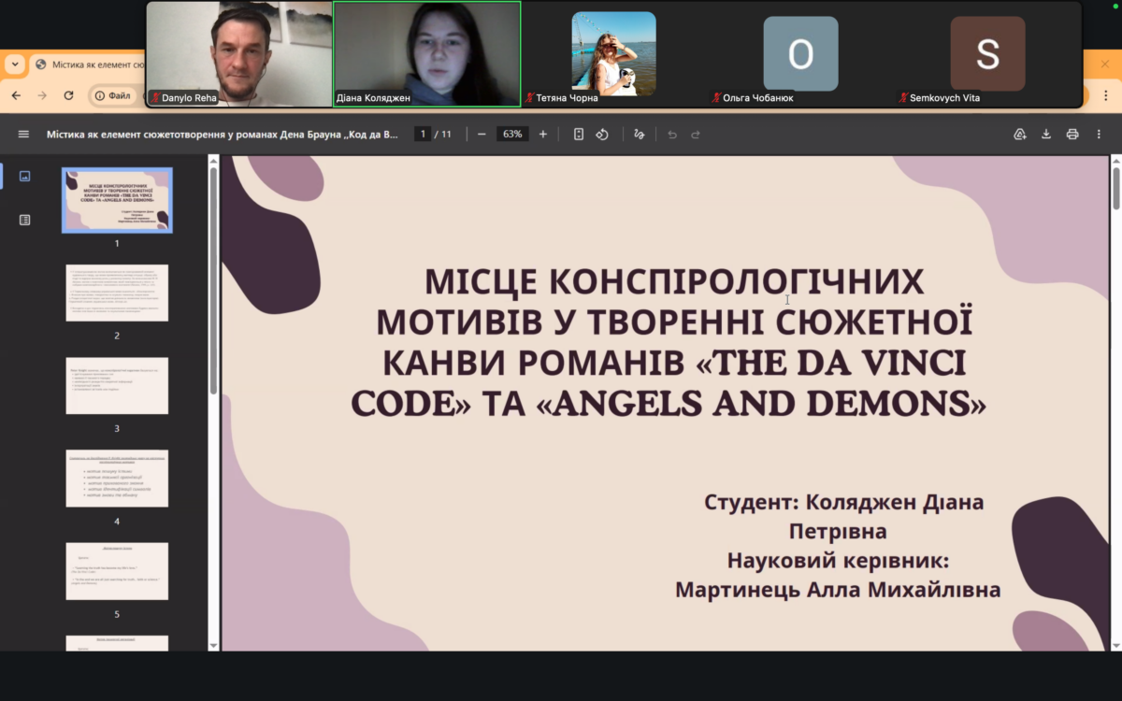Click the fit to page icon
1122x701 pixels.
click(x=579, y=134)
